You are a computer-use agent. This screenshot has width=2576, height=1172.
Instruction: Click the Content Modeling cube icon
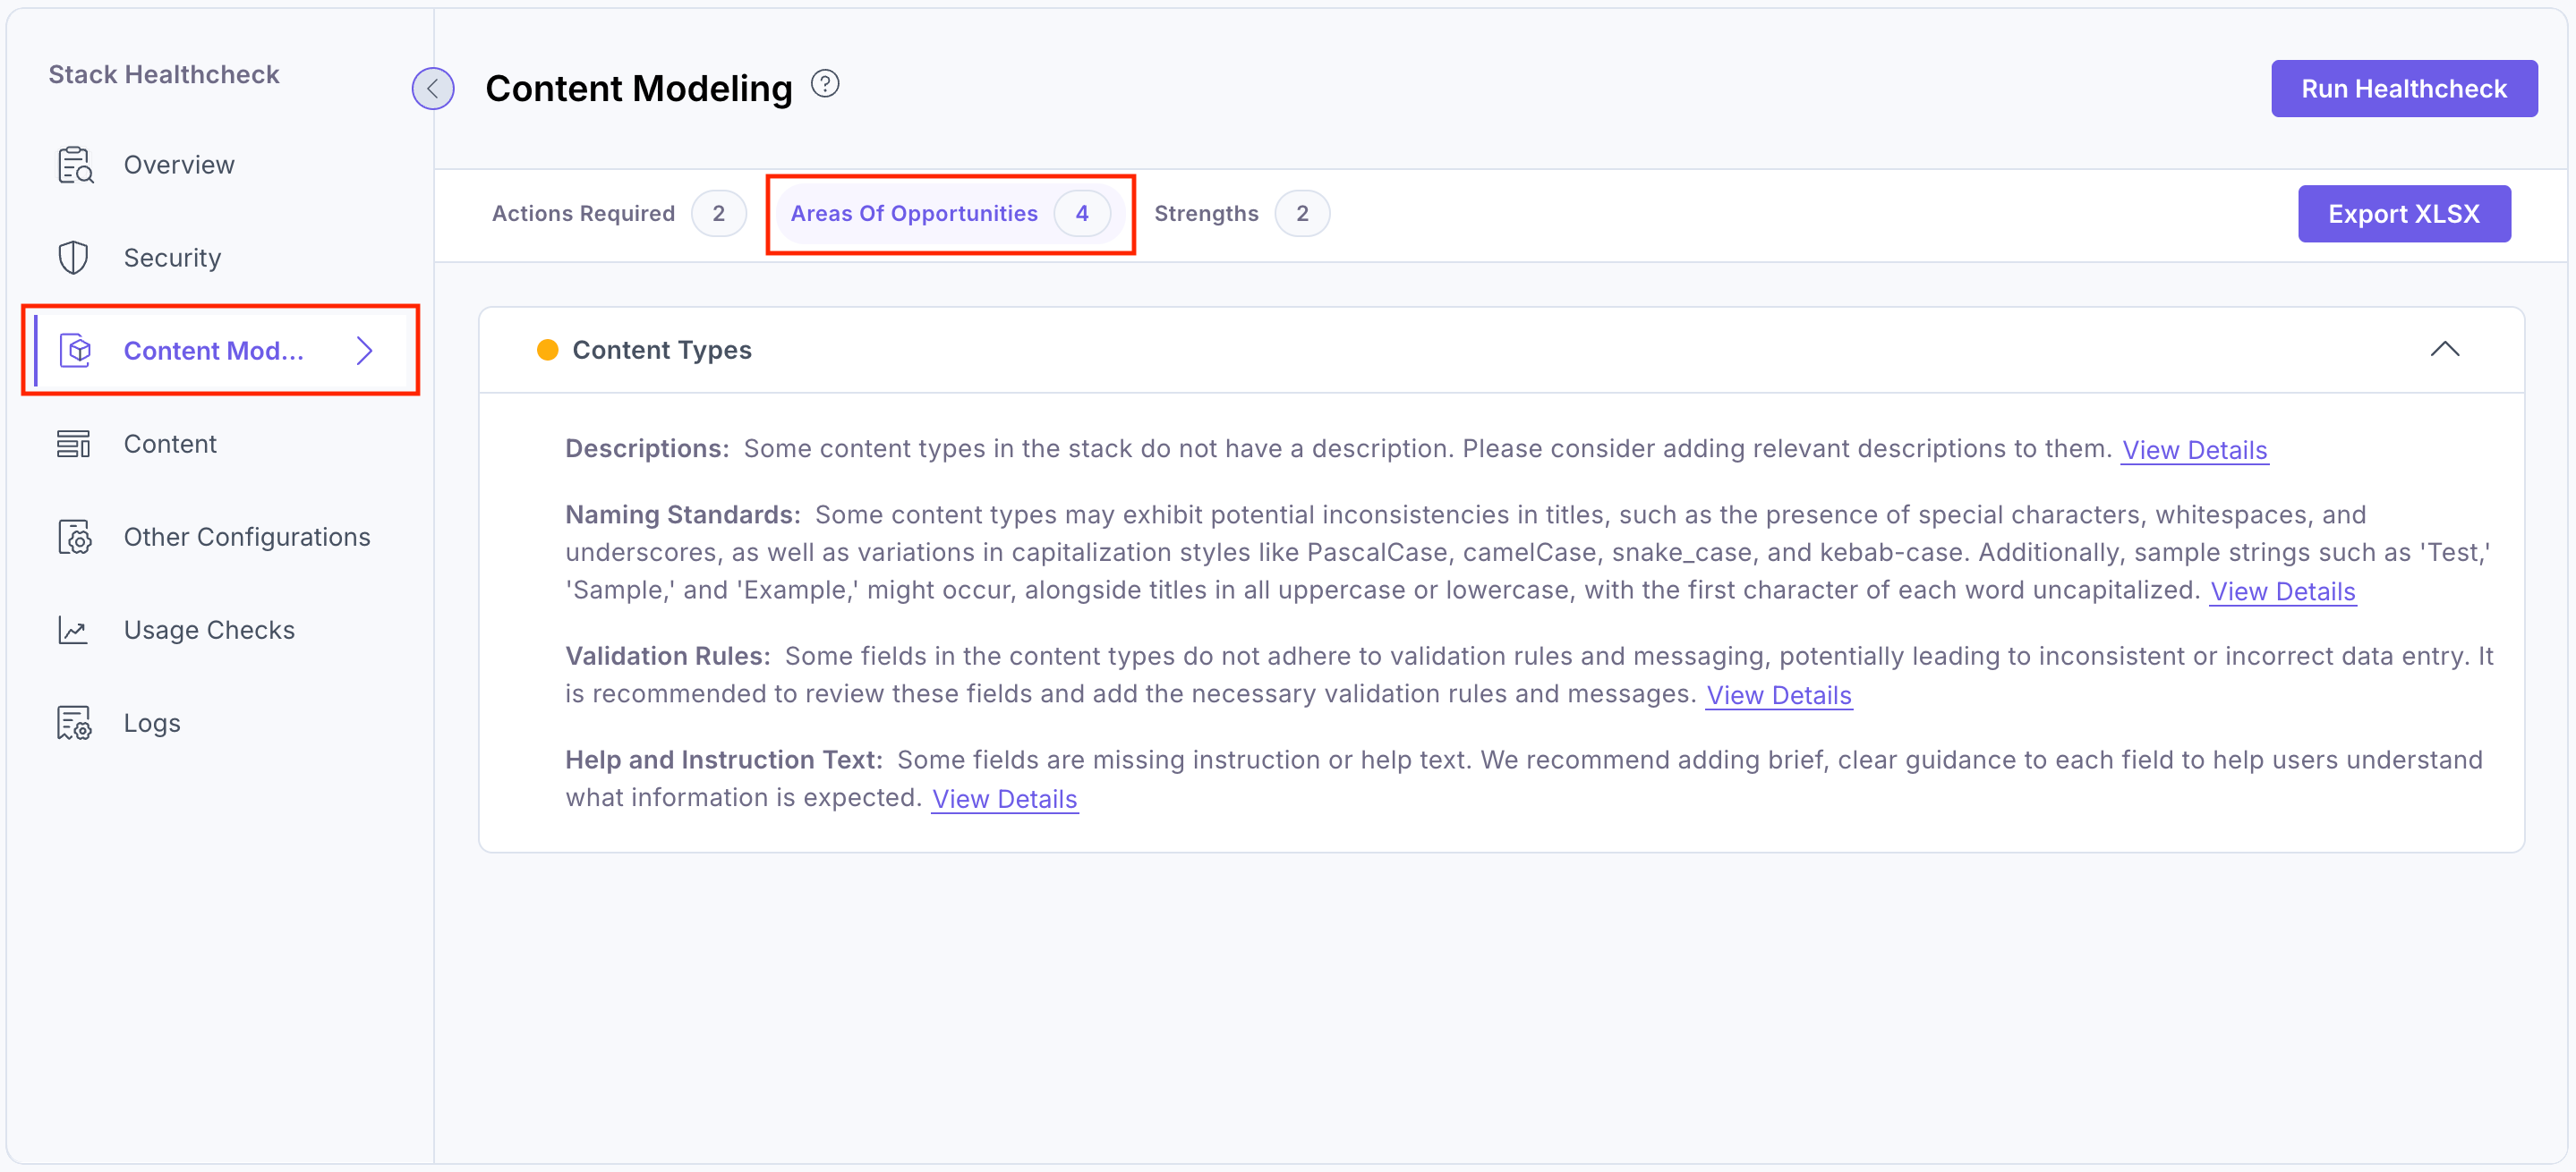coord(74,350)
